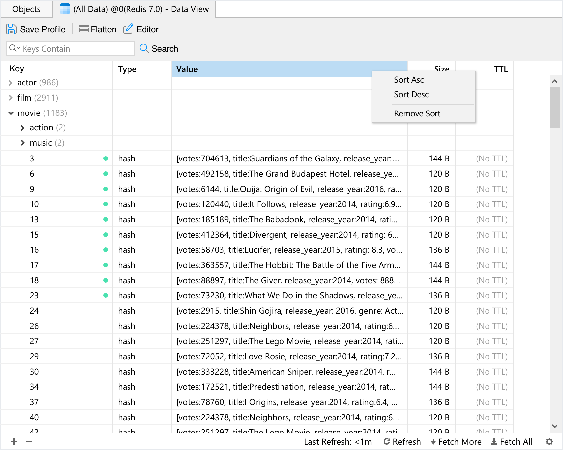Expand the music subgroup

[x=23, y=143]
